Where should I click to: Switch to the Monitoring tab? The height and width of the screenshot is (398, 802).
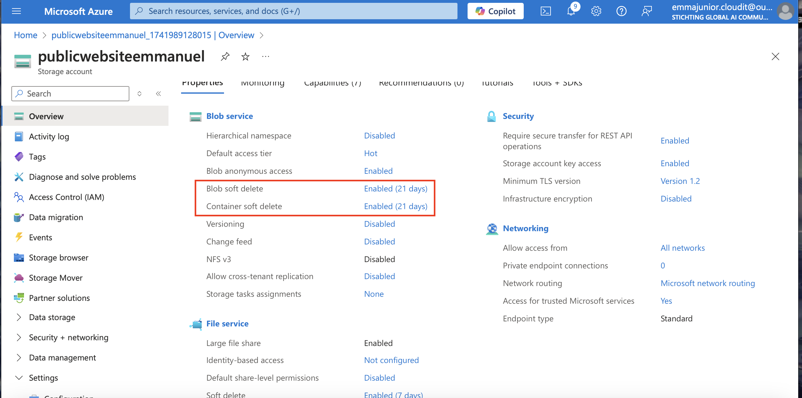click(263, 84)
